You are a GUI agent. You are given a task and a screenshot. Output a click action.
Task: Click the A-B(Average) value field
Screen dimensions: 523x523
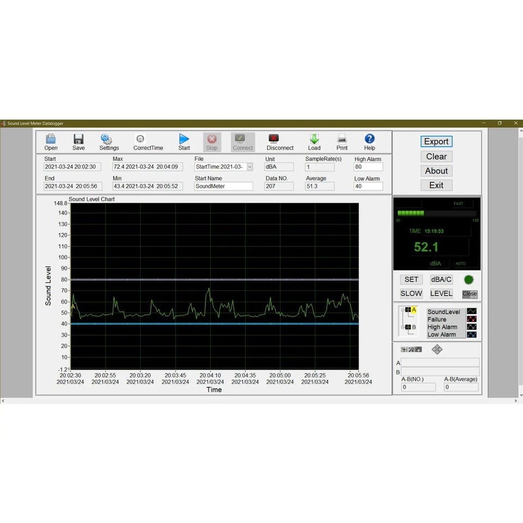pos(461,387)
